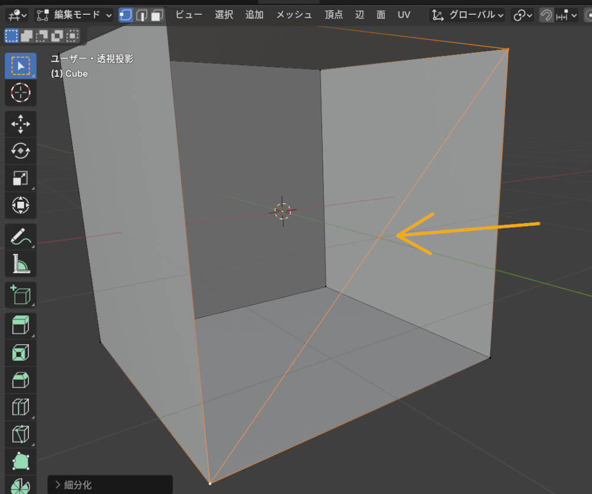Activate the Scale tool
This screenshot has height=494, width=592.
tap(21, 178)
